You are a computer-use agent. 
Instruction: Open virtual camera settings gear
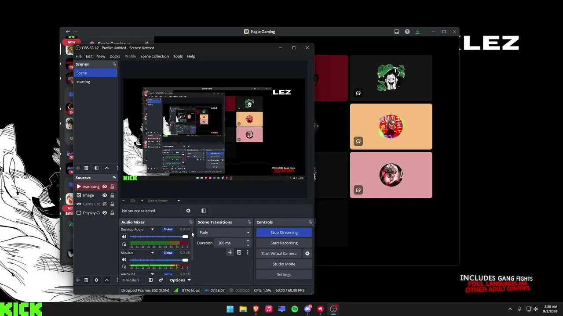pyautogui.click(x=307, y=253)
